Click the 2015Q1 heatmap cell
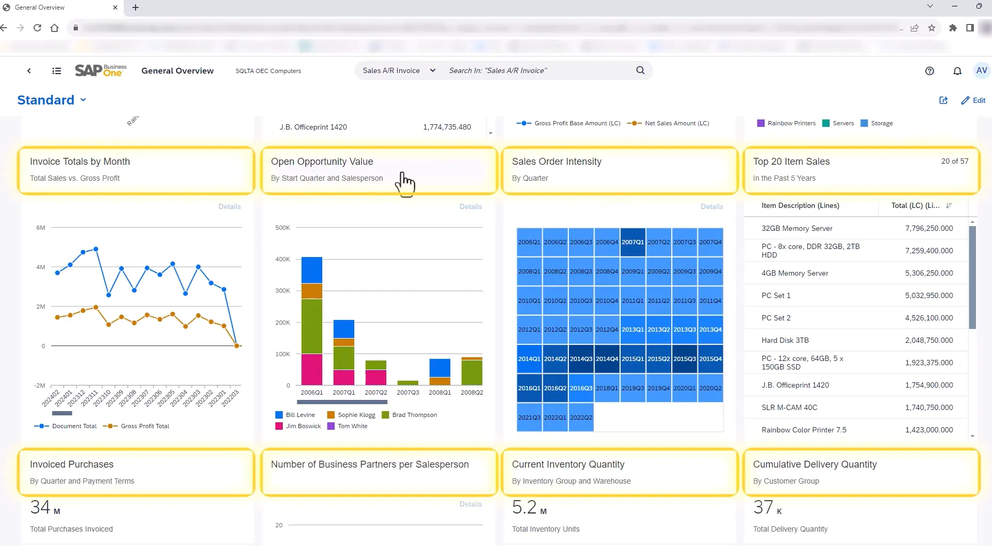This screenshot has height=546, width=992. [x=632, y=359]
